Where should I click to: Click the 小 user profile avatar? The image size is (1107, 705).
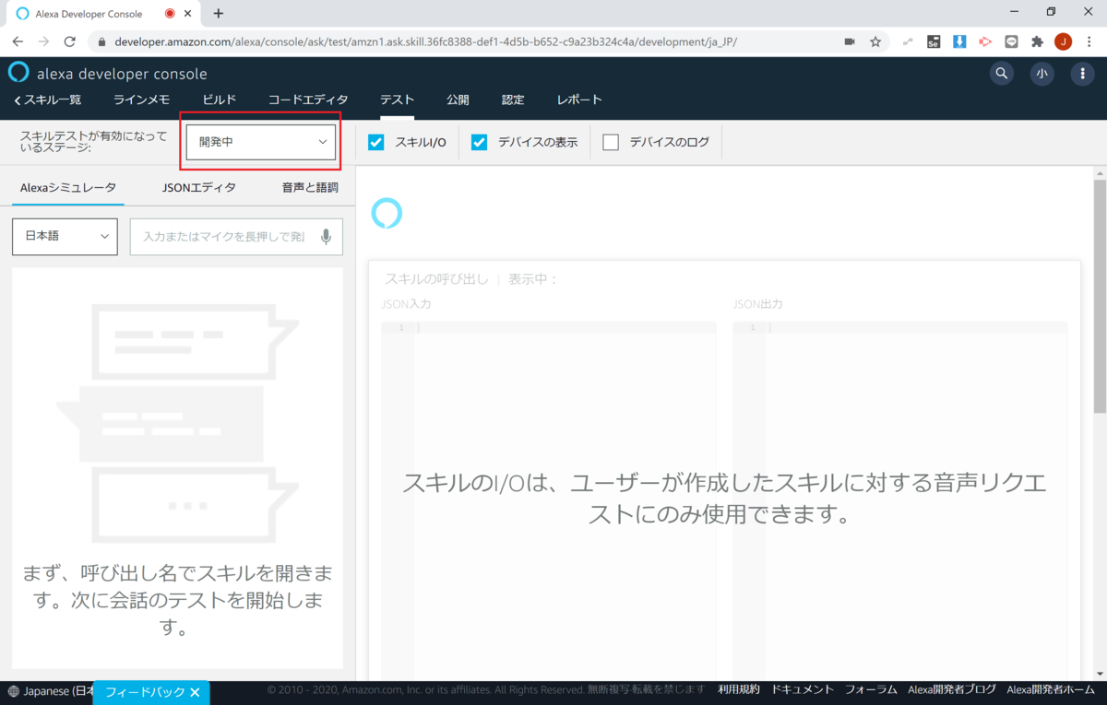tap(1042, 73)
